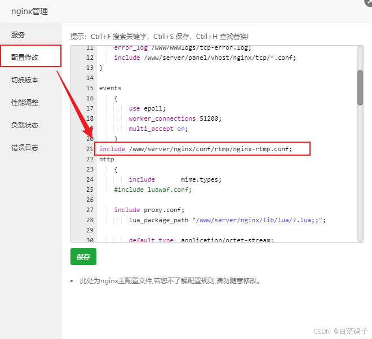This screenshot has height=339, width=372.
Task: Click line number 15 in the gutter
Action: coord(89,88)
